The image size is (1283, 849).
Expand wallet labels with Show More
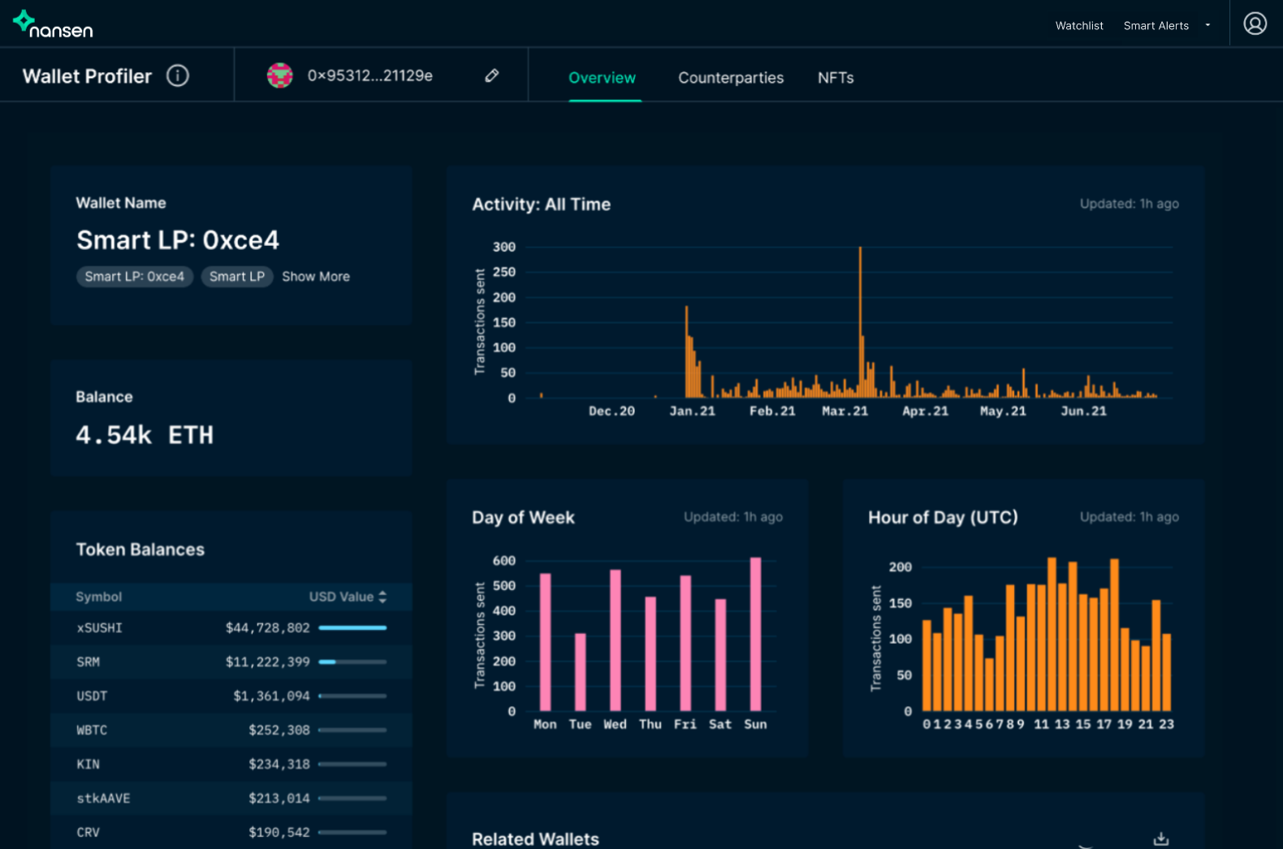coord(316,277)
